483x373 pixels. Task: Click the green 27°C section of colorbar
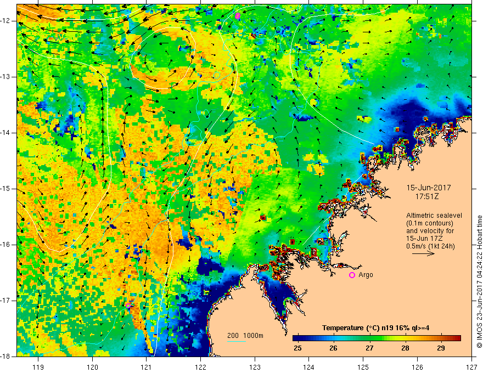point(369,338)
